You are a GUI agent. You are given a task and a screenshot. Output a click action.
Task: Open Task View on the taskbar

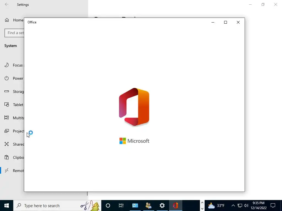[121, 206]
